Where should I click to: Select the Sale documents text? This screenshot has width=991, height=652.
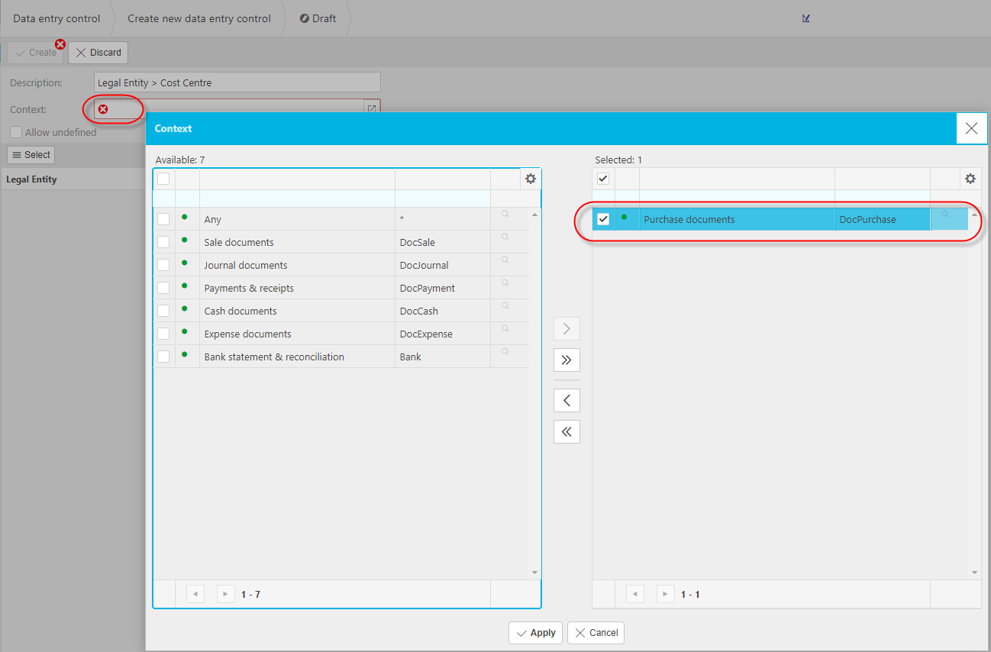point(239,242)
